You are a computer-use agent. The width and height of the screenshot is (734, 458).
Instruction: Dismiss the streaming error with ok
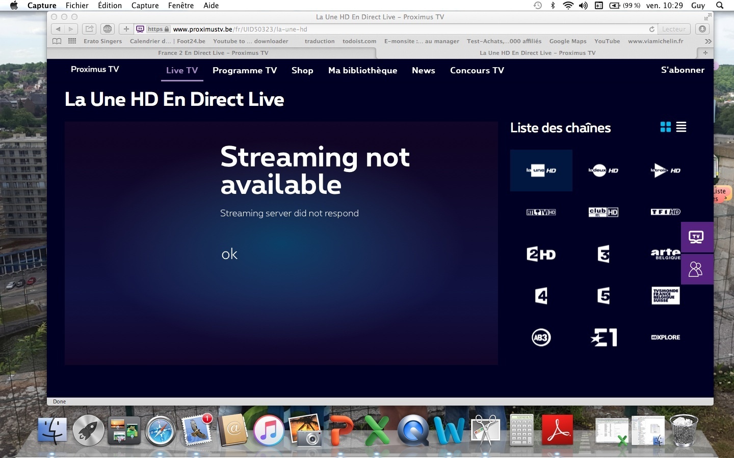click(229, 254)
